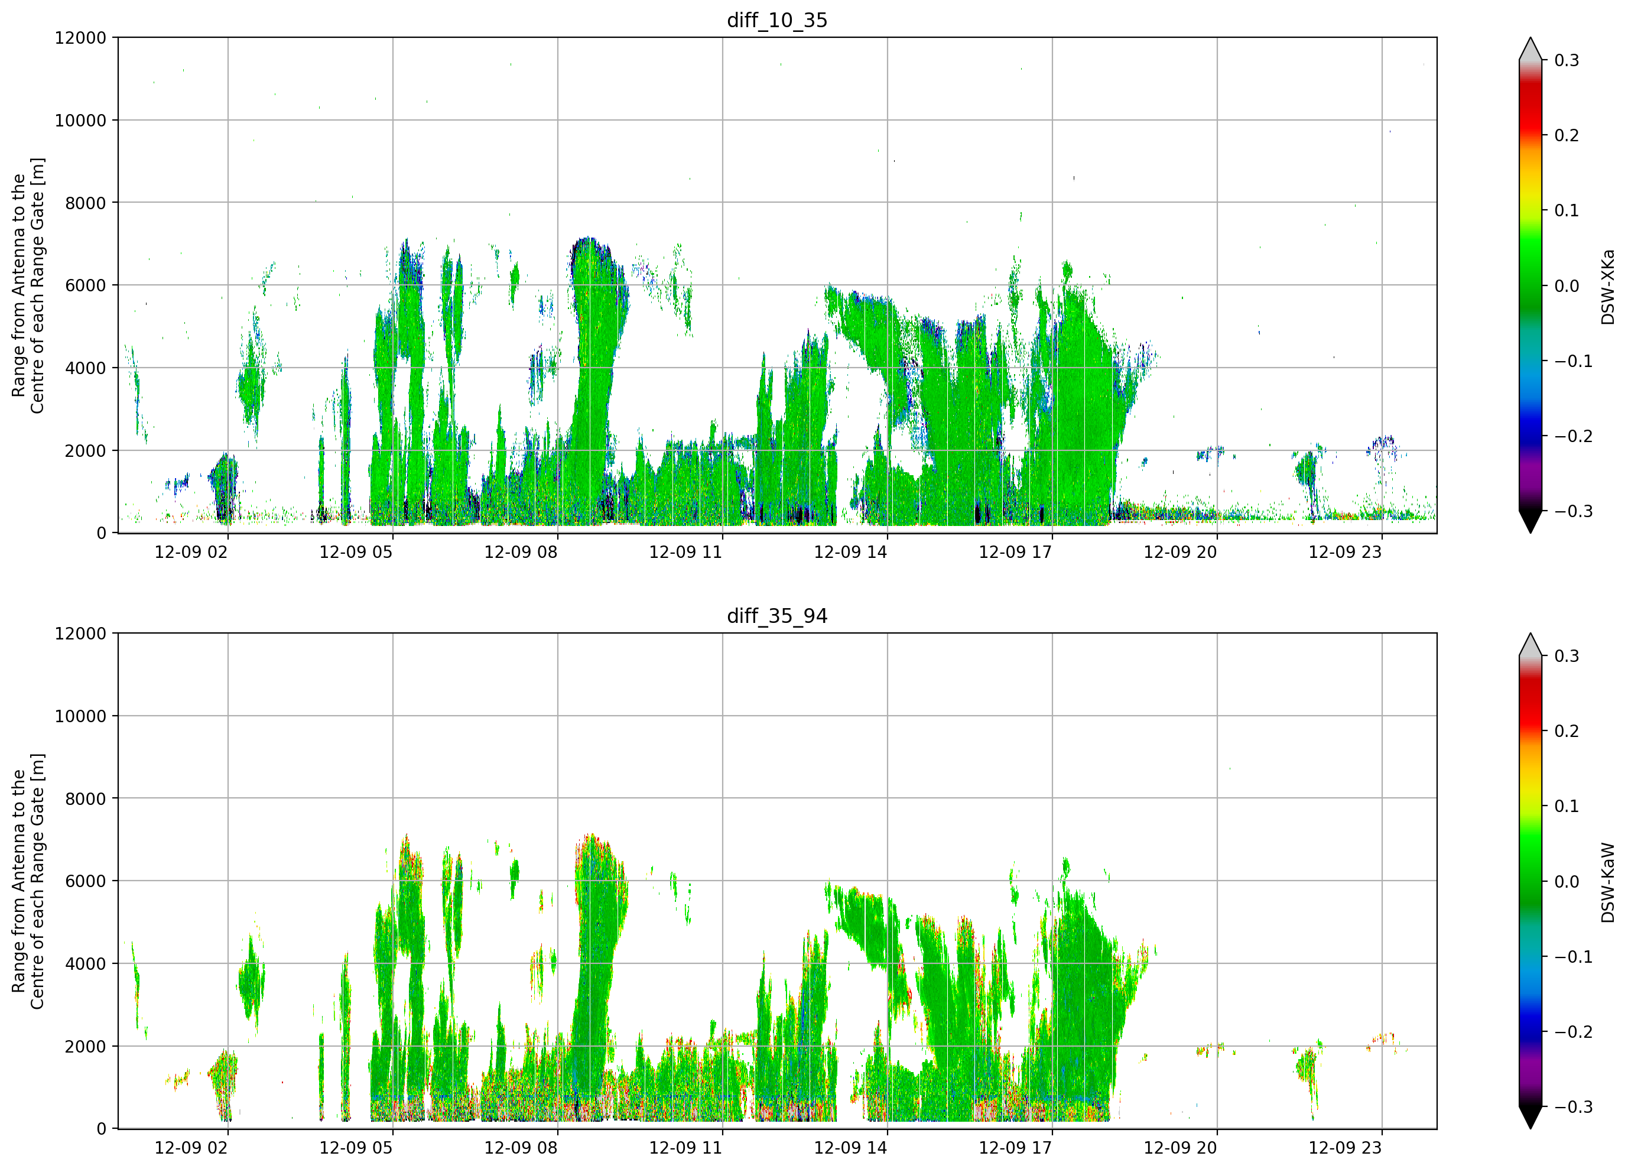Click the '12-09 08' x-tick under diff_10_35
Image resolution: width=1628 pixels, height=1169 pixels.
[521, 552]
